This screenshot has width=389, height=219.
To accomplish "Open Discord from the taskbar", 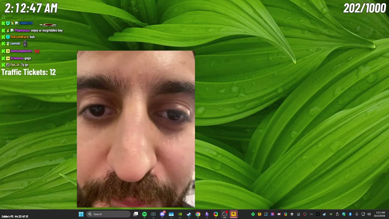I will point(162,214).
